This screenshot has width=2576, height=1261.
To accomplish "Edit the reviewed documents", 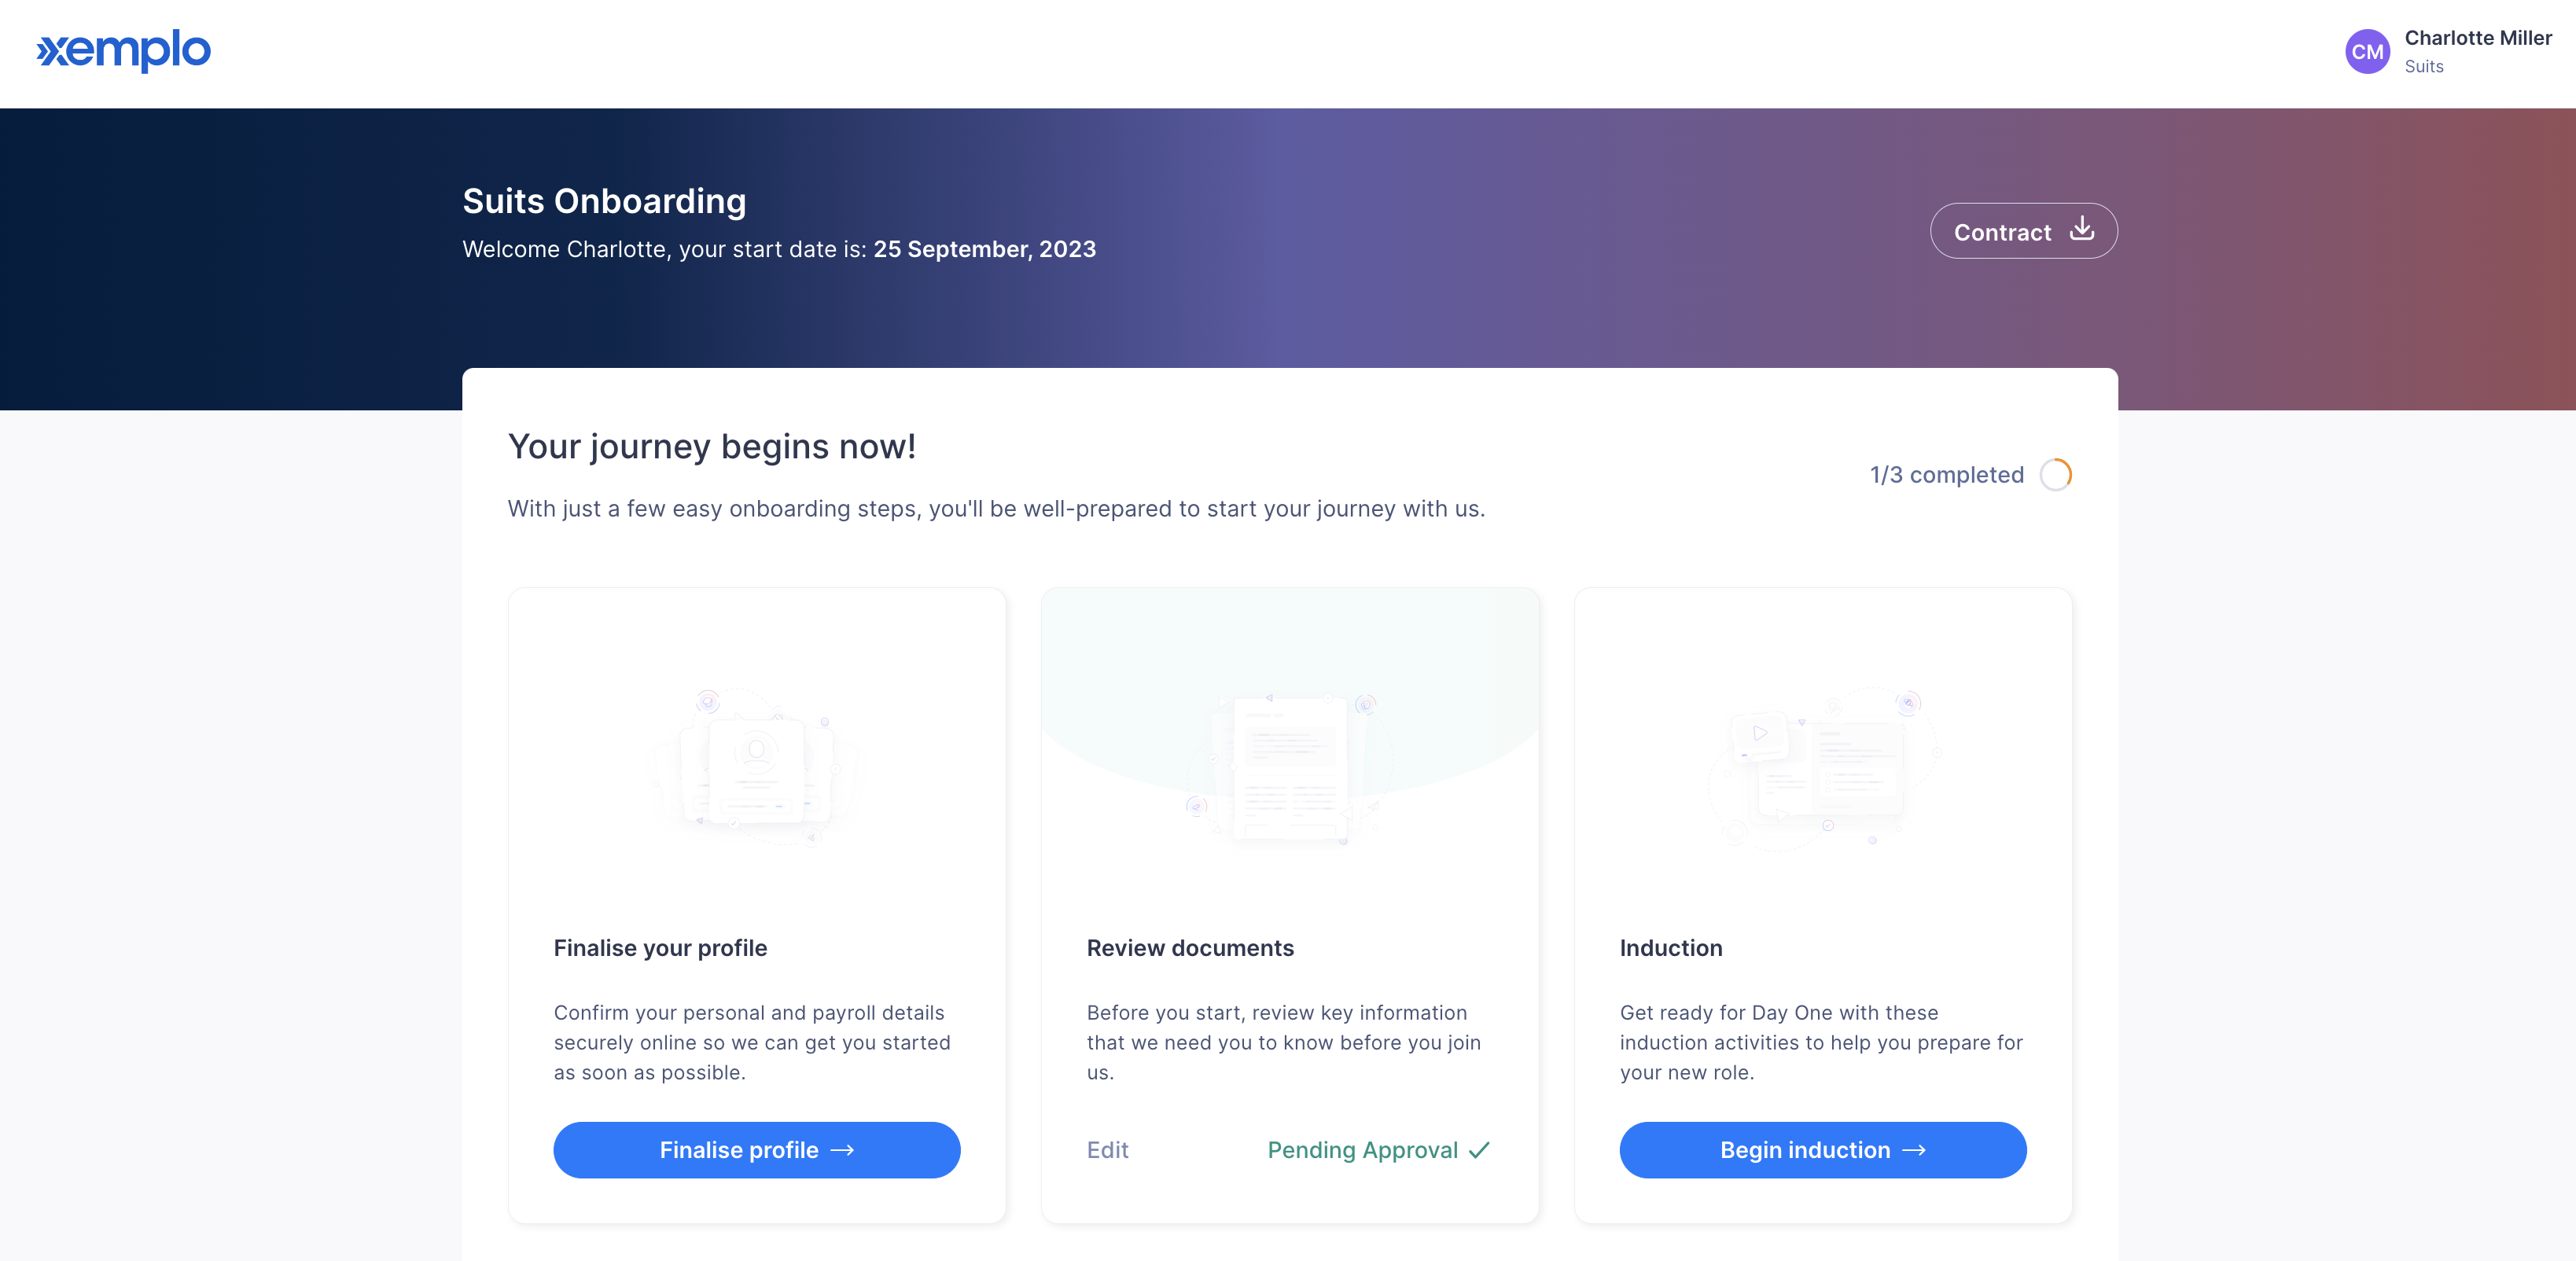I will pyautogui.click(x=1108, y=1150).
